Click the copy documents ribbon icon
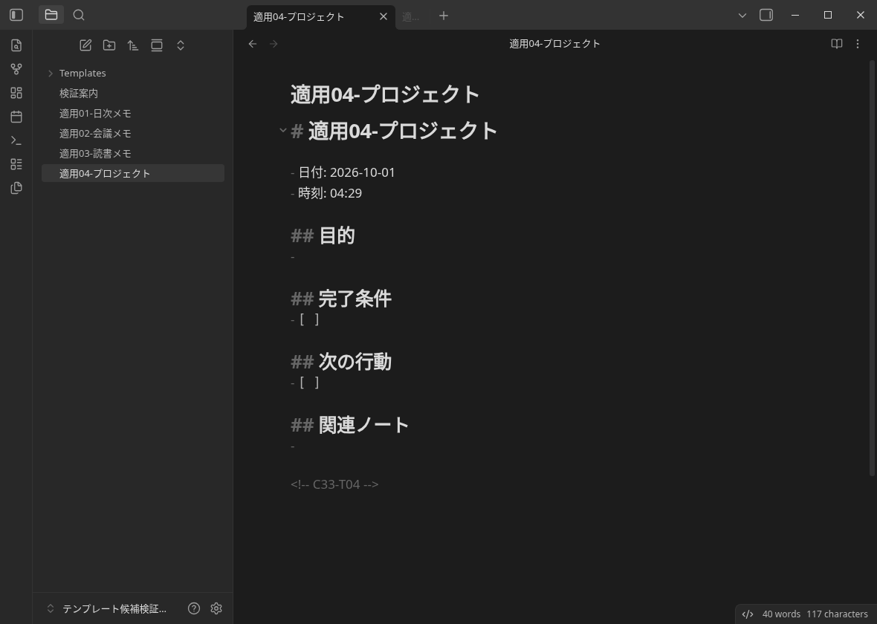The width and height of the screenshot is (877, 624). [x=16, y=188]
